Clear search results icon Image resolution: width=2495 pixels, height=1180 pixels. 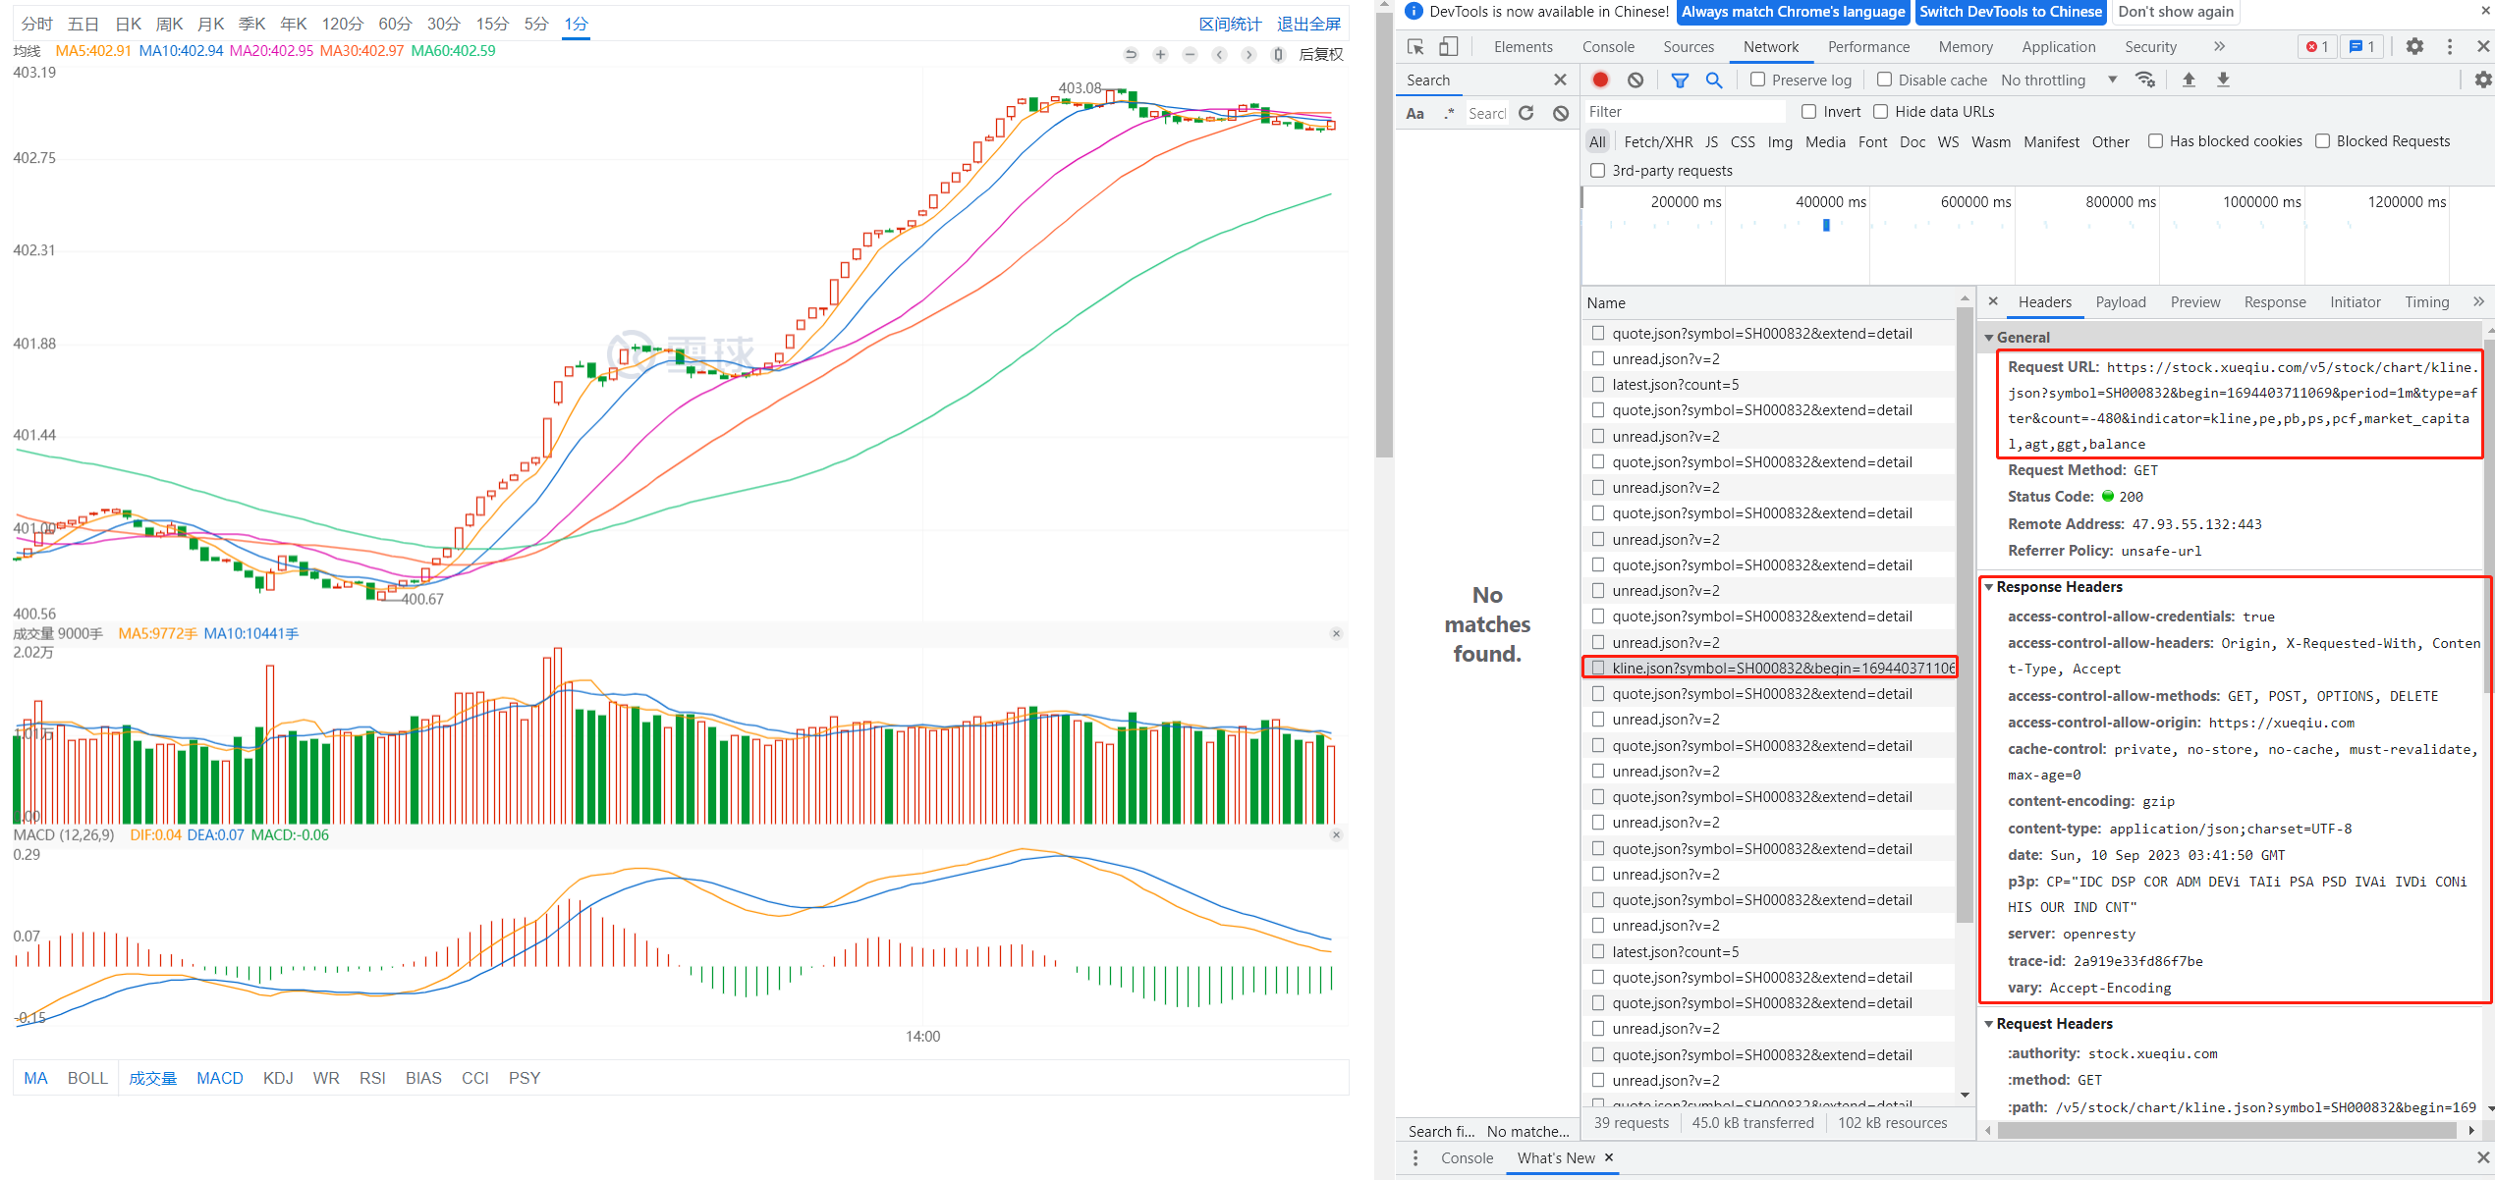pyautogui.click(x=1561, y=114)
